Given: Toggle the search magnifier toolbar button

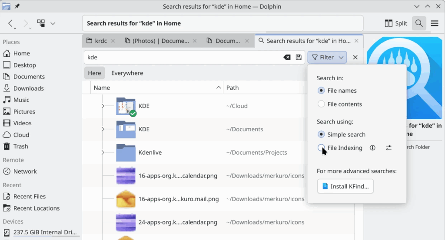Looking at the screenshot, I should [419, 23].
